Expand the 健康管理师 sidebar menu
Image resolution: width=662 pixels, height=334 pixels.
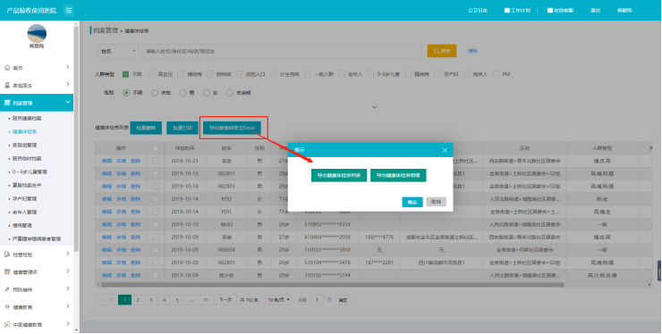click(68, 271)
